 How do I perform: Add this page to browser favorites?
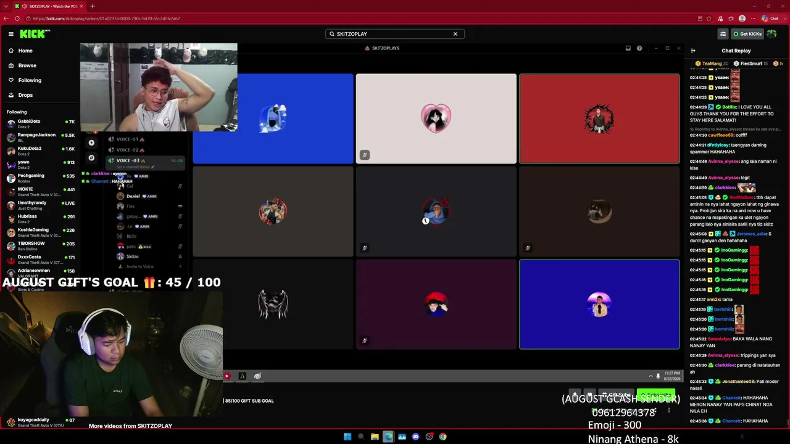pos(709,18)
